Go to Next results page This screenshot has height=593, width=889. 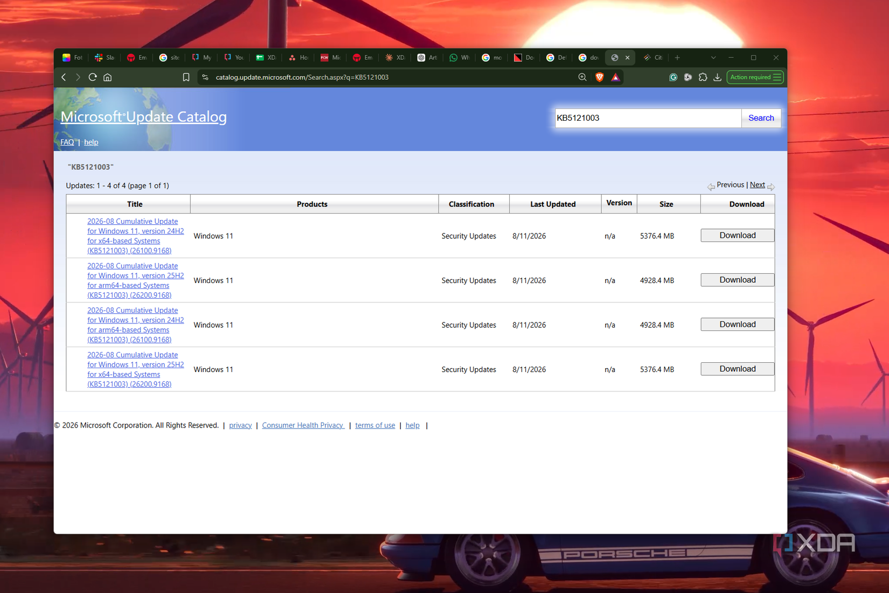point(757,185)
